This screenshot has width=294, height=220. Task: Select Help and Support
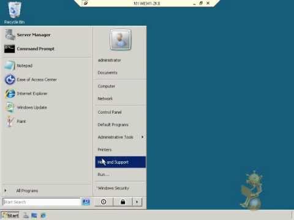click(x=121, y=162)
